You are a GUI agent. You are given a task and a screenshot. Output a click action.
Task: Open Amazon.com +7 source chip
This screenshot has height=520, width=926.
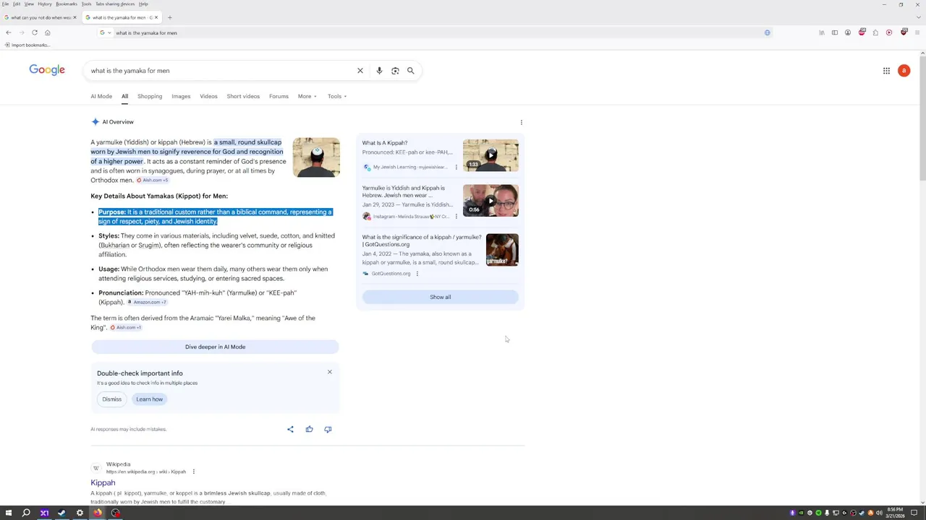click(147, 302)
